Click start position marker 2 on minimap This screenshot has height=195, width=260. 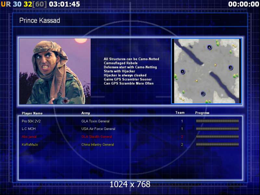click(x=203, y=94)
